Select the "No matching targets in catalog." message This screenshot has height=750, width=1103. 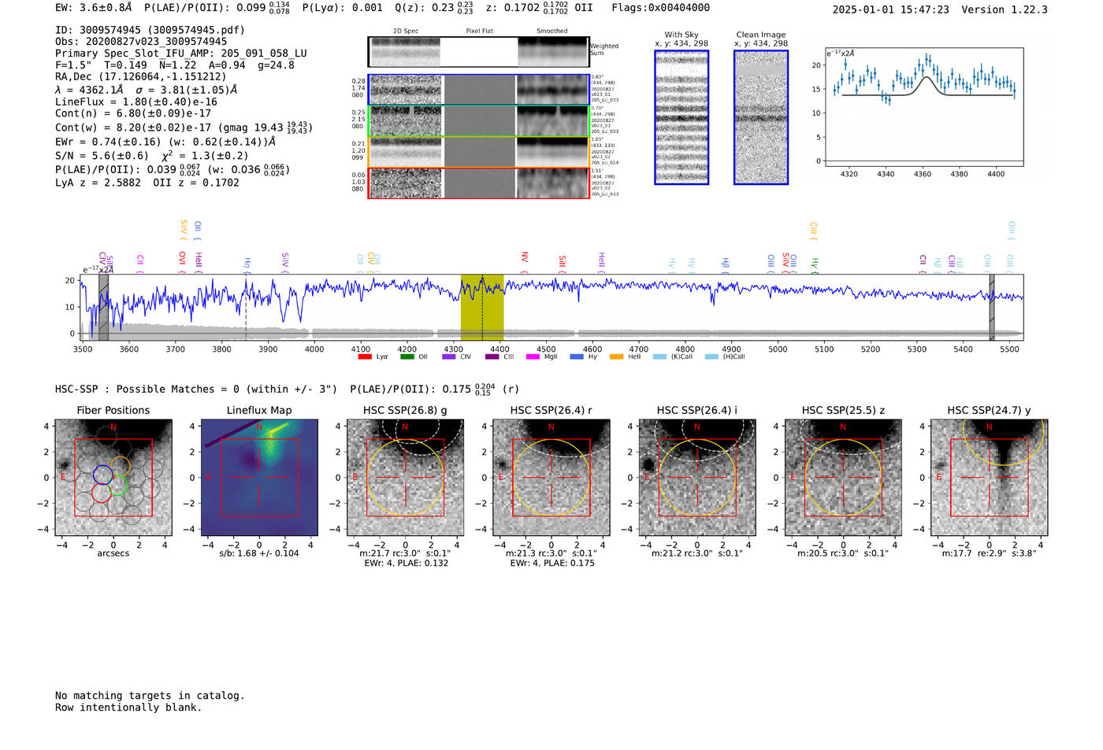click(150, 696)
